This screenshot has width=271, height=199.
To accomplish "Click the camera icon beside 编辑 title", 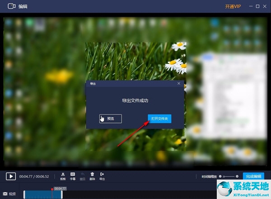I will point(12,6).
